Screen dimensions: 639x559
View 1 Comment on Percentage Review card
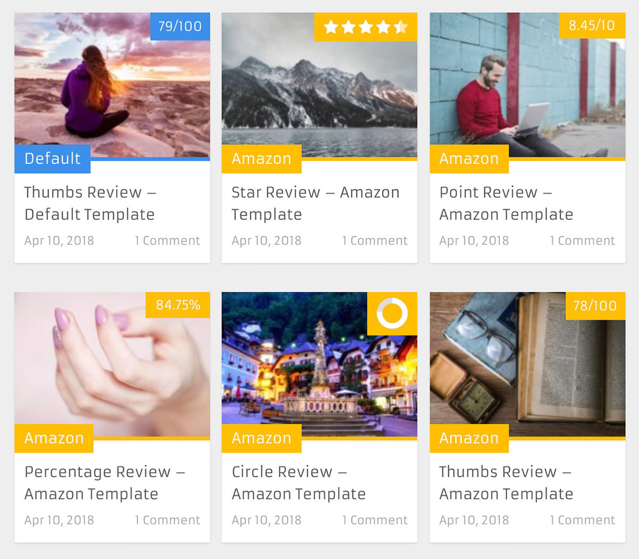(x=167, y=520)
